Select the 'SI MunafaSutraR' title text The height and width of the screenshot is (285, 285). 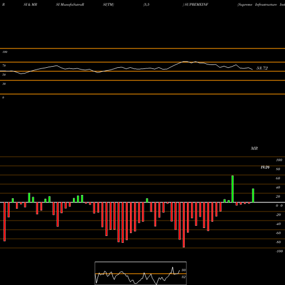pos(70,5)
